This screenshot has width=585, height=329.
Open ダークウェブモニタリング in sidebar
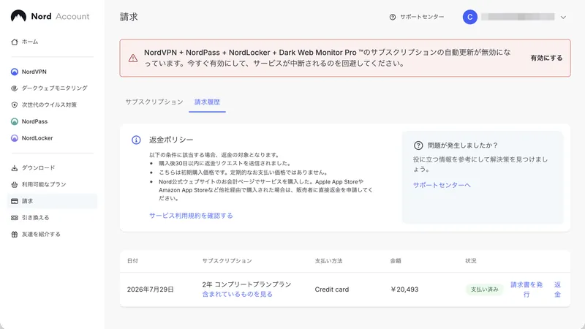(x=52, y=88)
